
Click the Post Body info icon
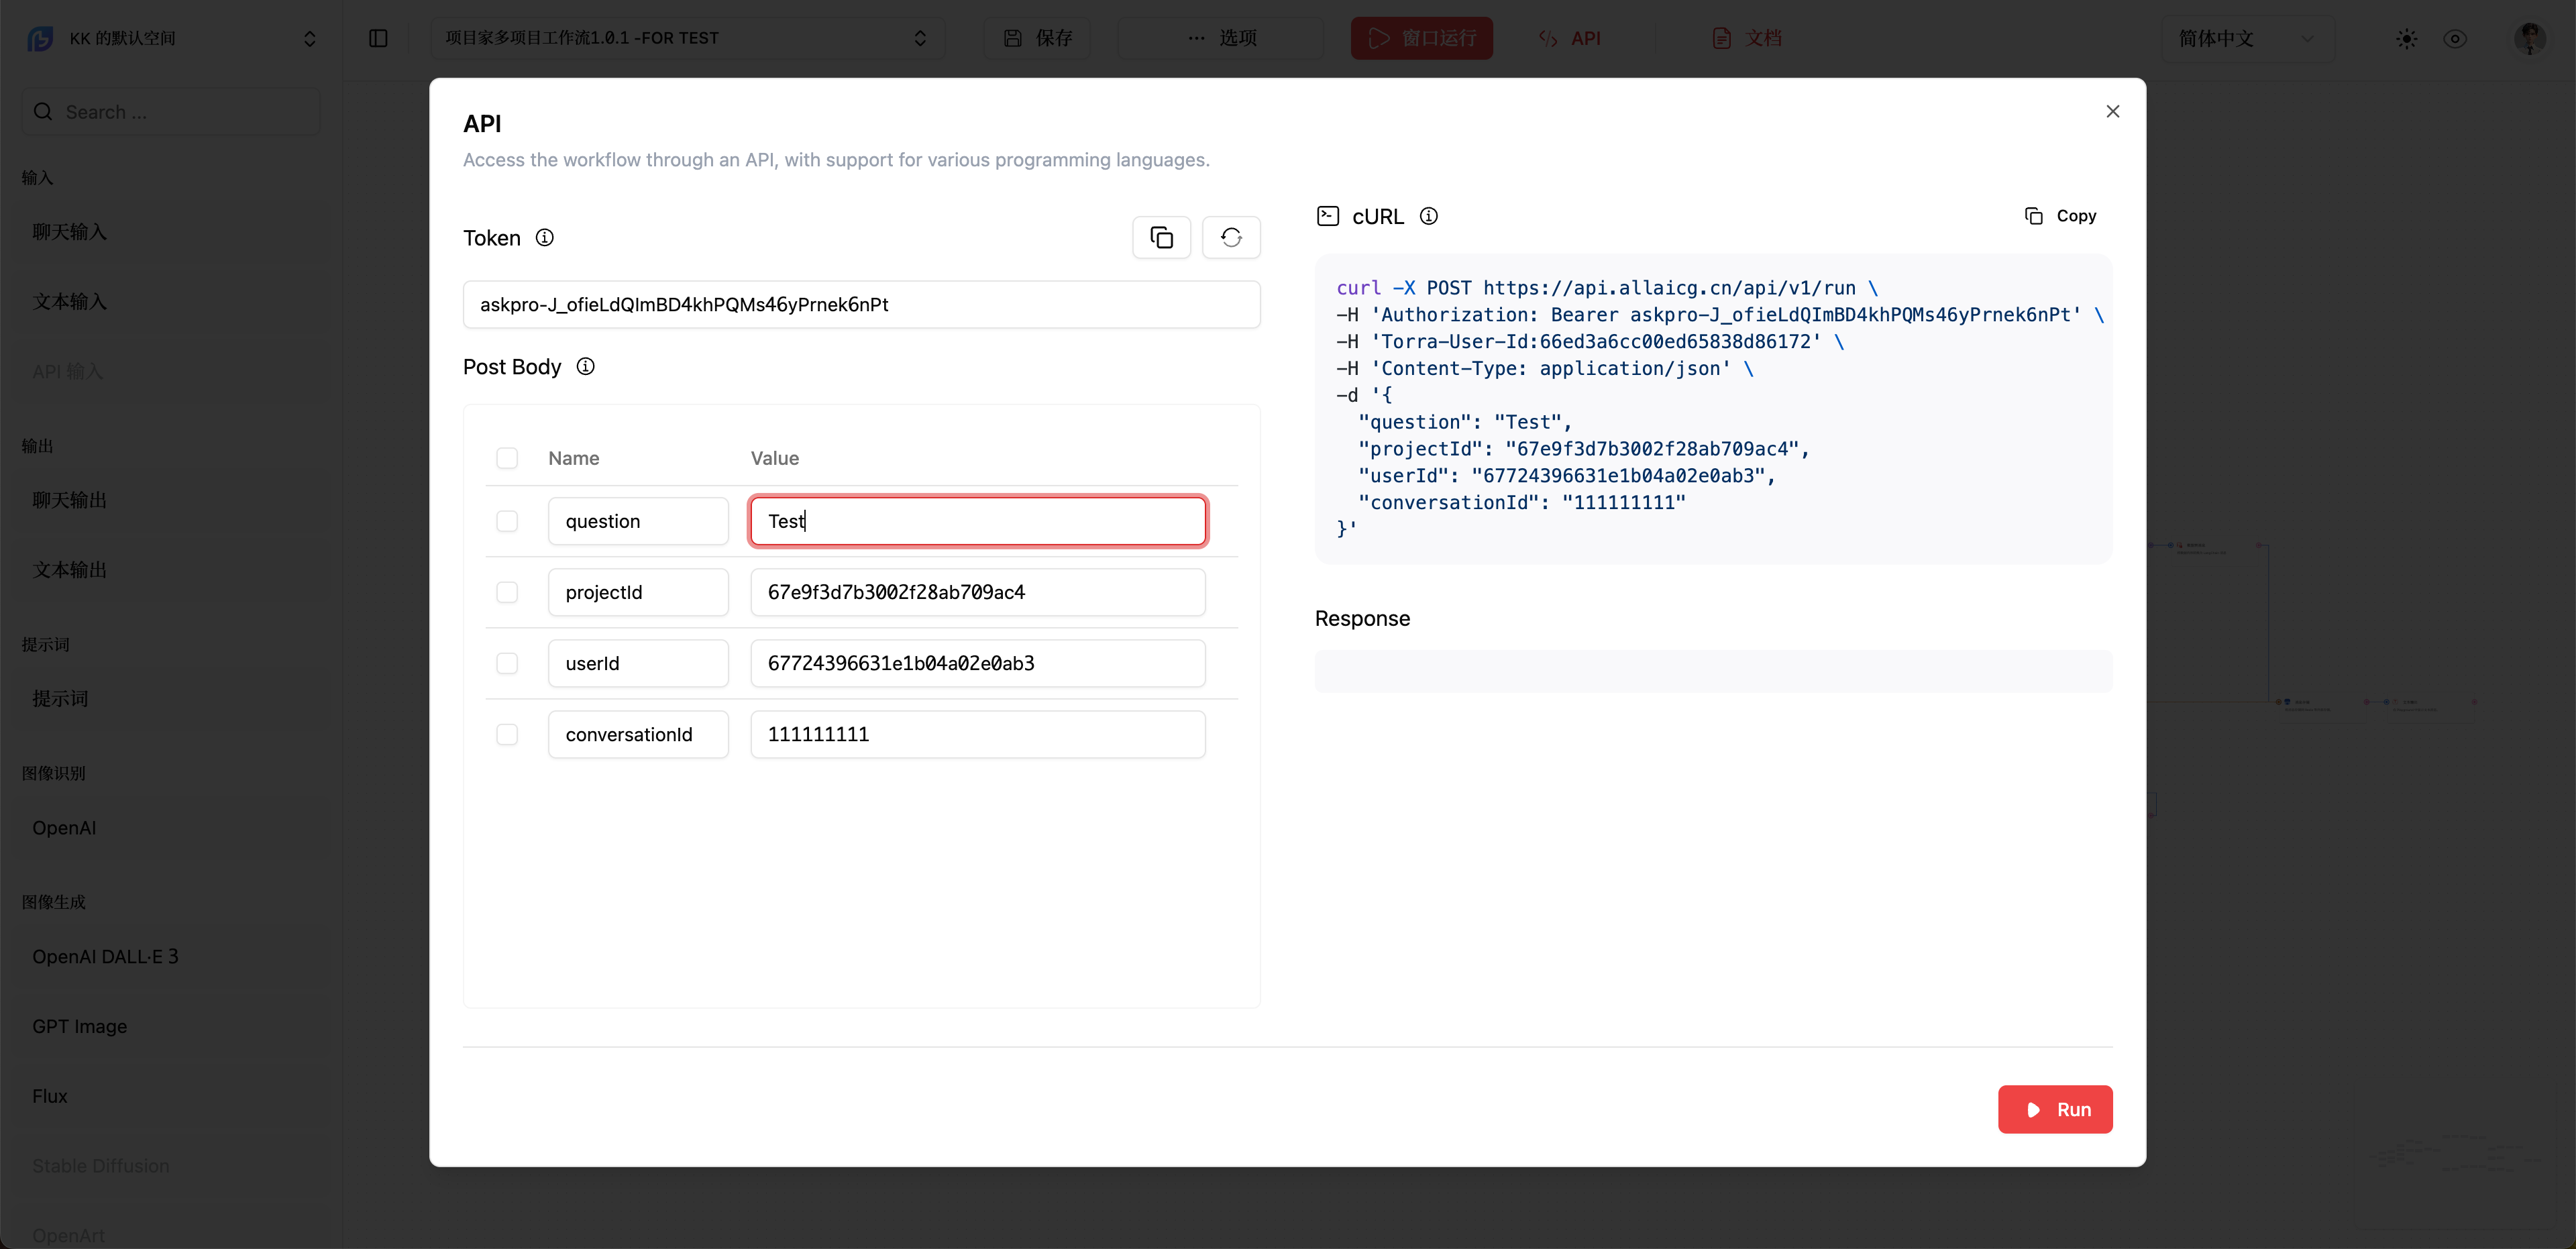(x=586, y=367)
